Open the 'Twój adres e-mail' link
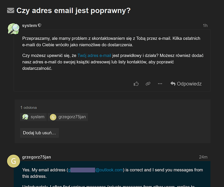Screen dimensions: 224x187 tap(94, 55)
